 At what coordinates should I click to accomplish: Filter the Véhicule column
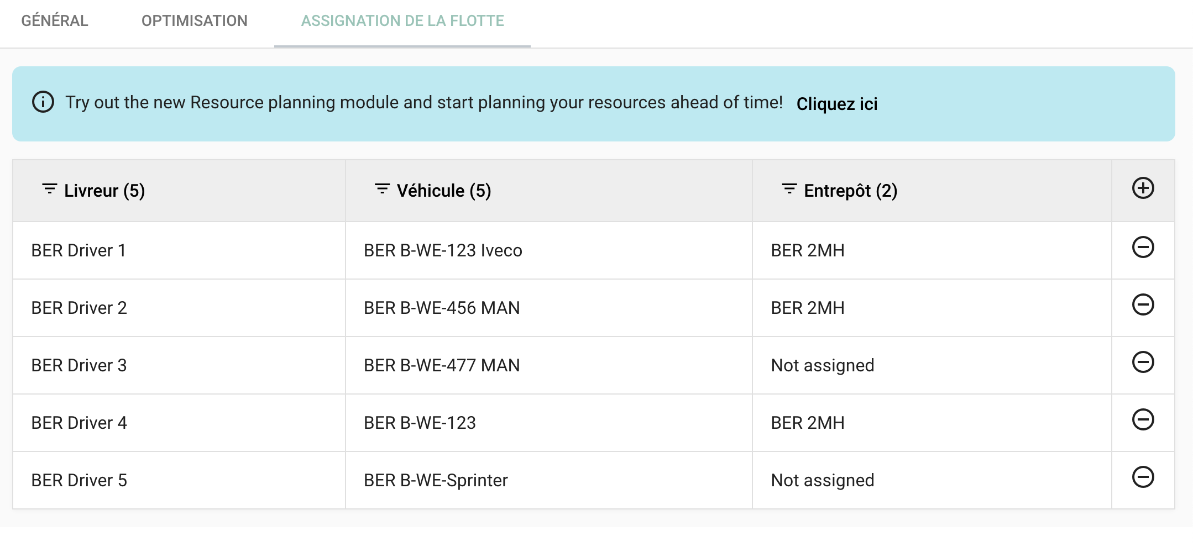point(382,189)
